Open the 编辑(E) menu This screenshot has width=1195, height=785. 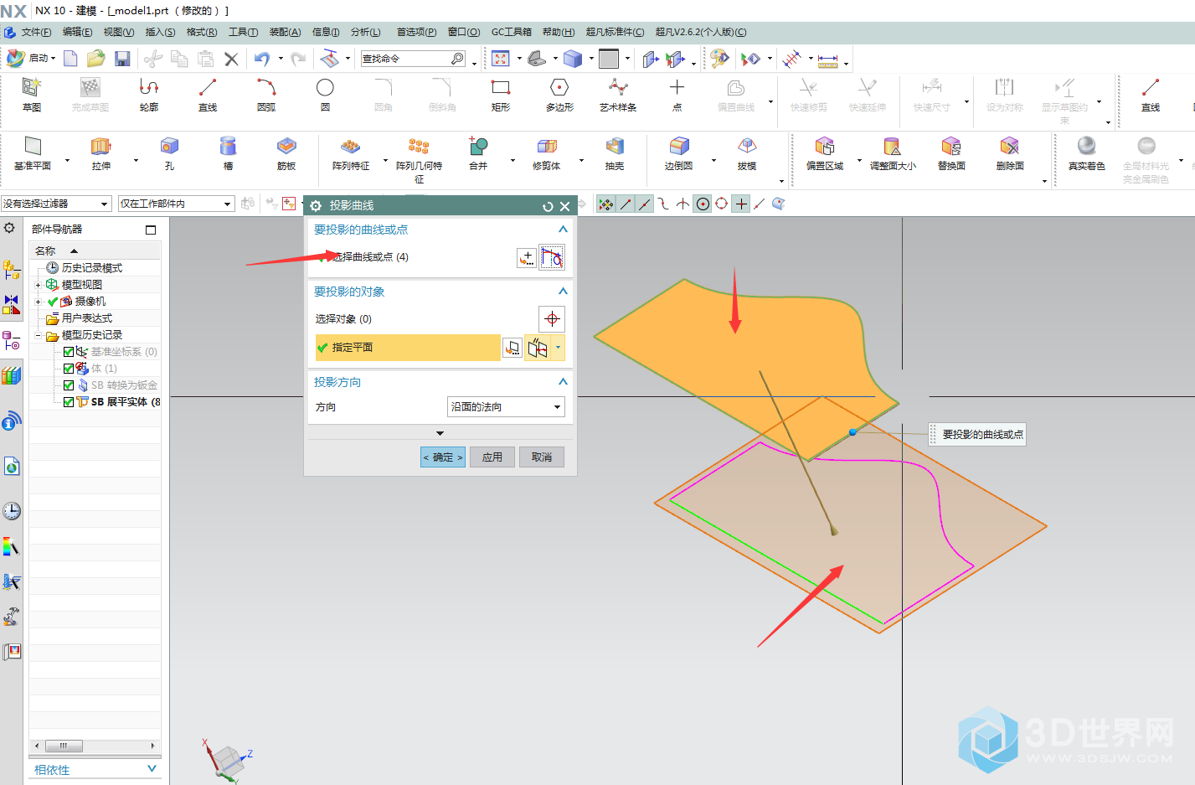point(77,32)
